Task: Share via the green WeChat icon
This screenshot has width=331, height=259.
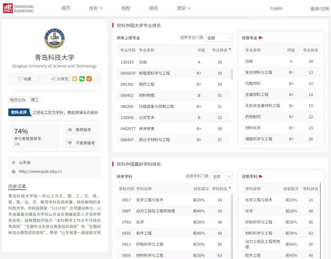Action: tap(82, 79)
